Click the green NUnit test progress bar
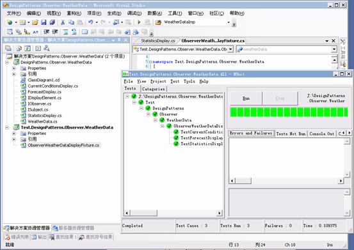Viewport: 354px width, 250px height. point(289,113)
